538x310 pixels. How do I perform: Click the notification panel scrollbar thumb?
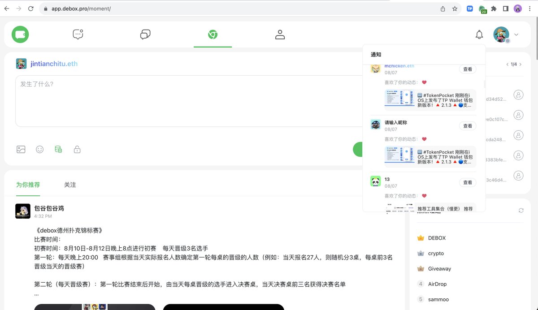click(484, 84)
